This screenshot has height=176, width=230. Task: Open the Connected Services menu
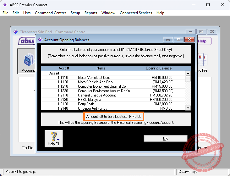(x=136, y=13)
